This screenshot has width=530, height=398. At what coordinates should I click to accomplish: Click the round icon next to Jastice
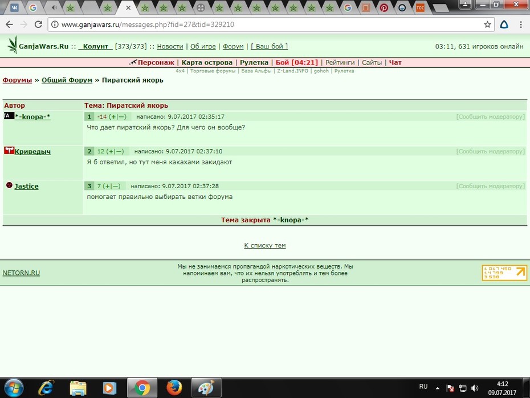tap(10, 185)
